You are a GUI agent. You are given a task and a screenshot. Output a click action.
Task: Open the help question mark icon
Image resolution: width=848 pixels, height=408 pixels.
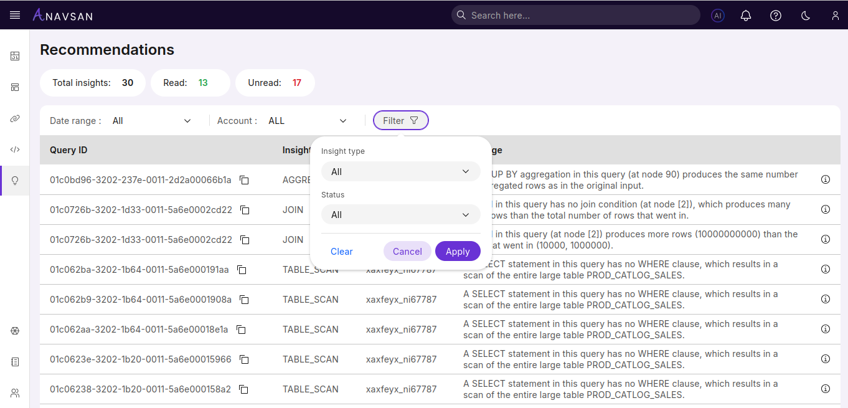click(776, 16)
